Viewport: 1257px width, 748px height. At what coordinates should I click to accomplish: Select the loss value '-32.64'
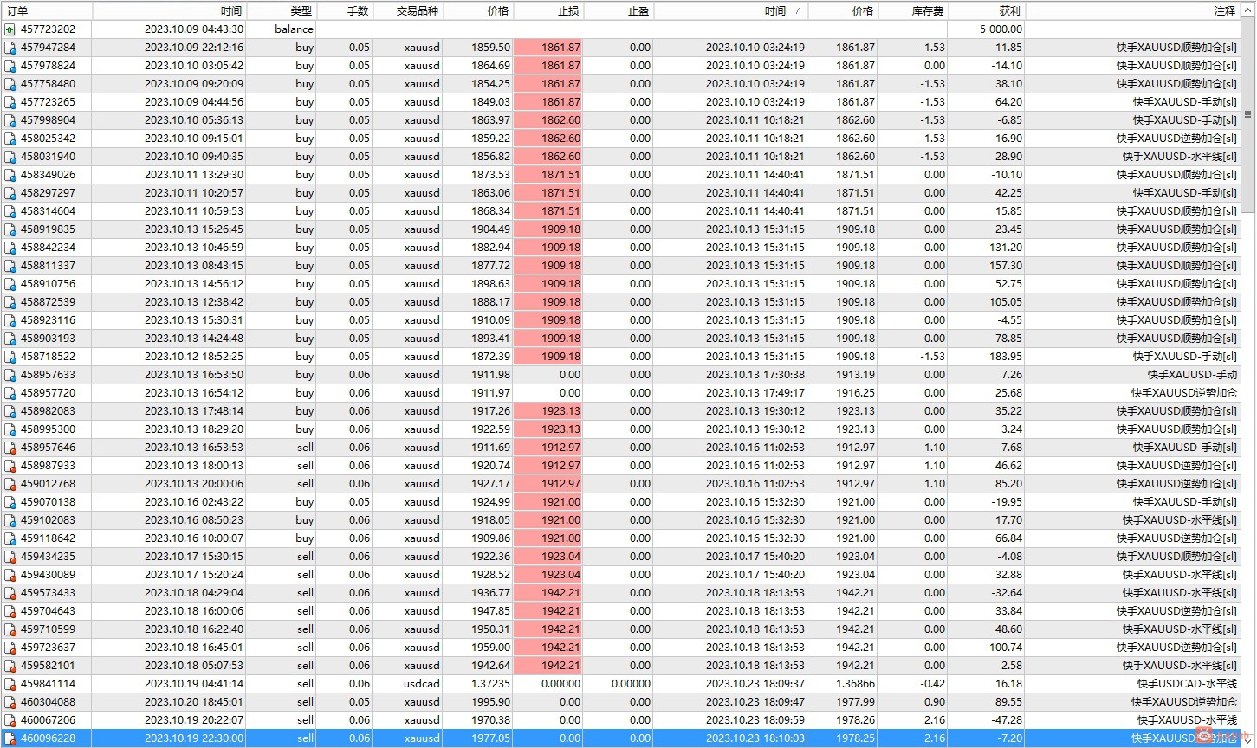click(1008, 593)
